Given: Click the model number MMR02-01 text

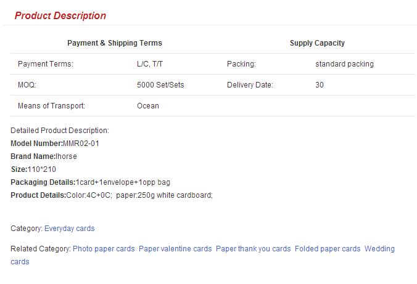Looking at the screenshot, I should pyautogui.click(x=81, y=144).
